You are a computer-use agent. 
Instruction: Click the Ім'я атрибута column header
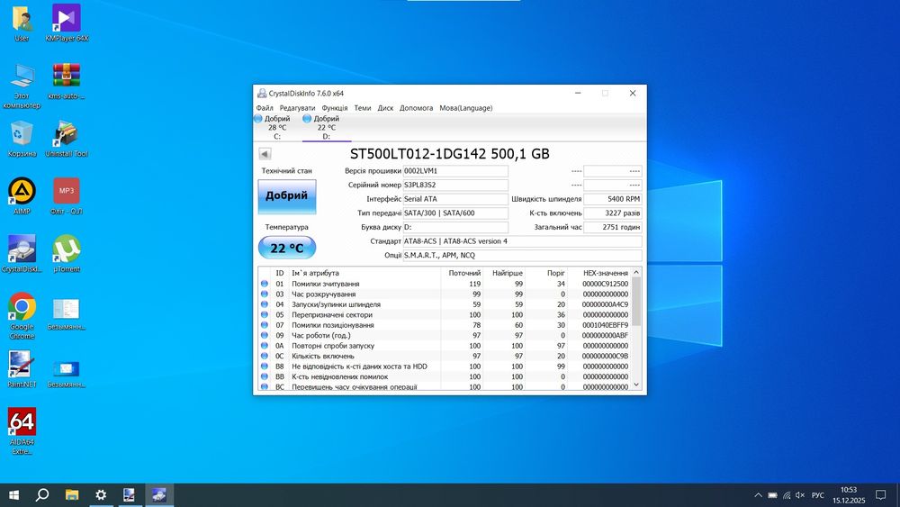pyautogui.click(x=364, y=273)
